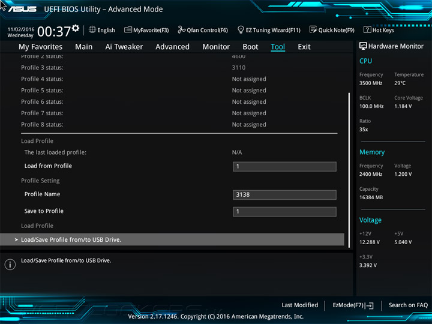
Task: Click the globe language icon
Action: [92, 30]
